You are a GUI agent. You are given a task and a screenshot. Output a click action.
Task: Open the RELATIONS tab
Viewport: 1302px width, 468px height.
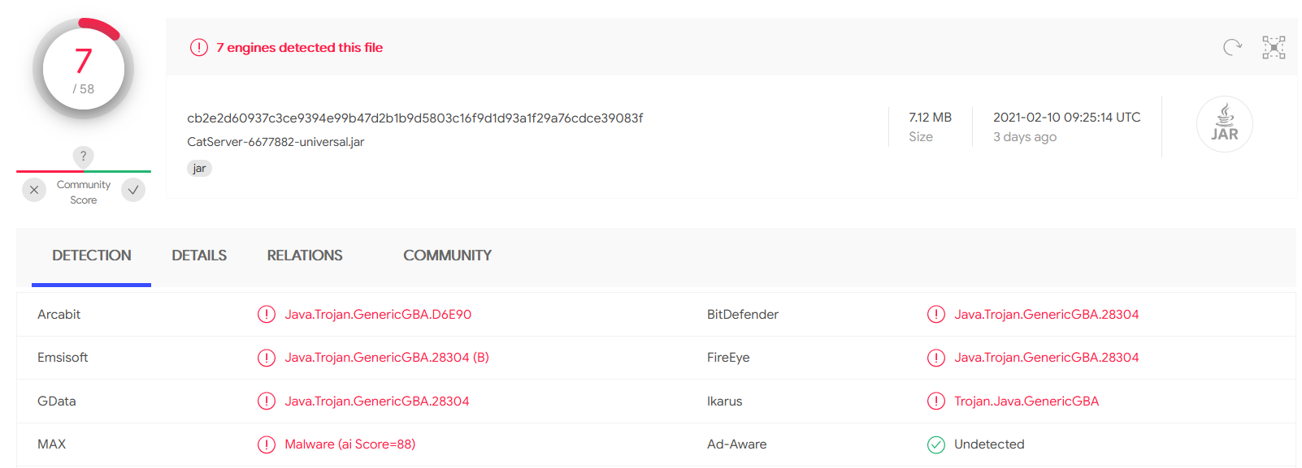pyautogui.click(x=304, y=255)
